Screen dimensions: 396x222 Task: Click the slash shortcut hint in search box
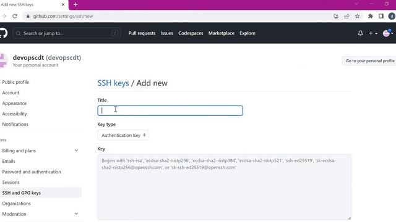[115, 33]
